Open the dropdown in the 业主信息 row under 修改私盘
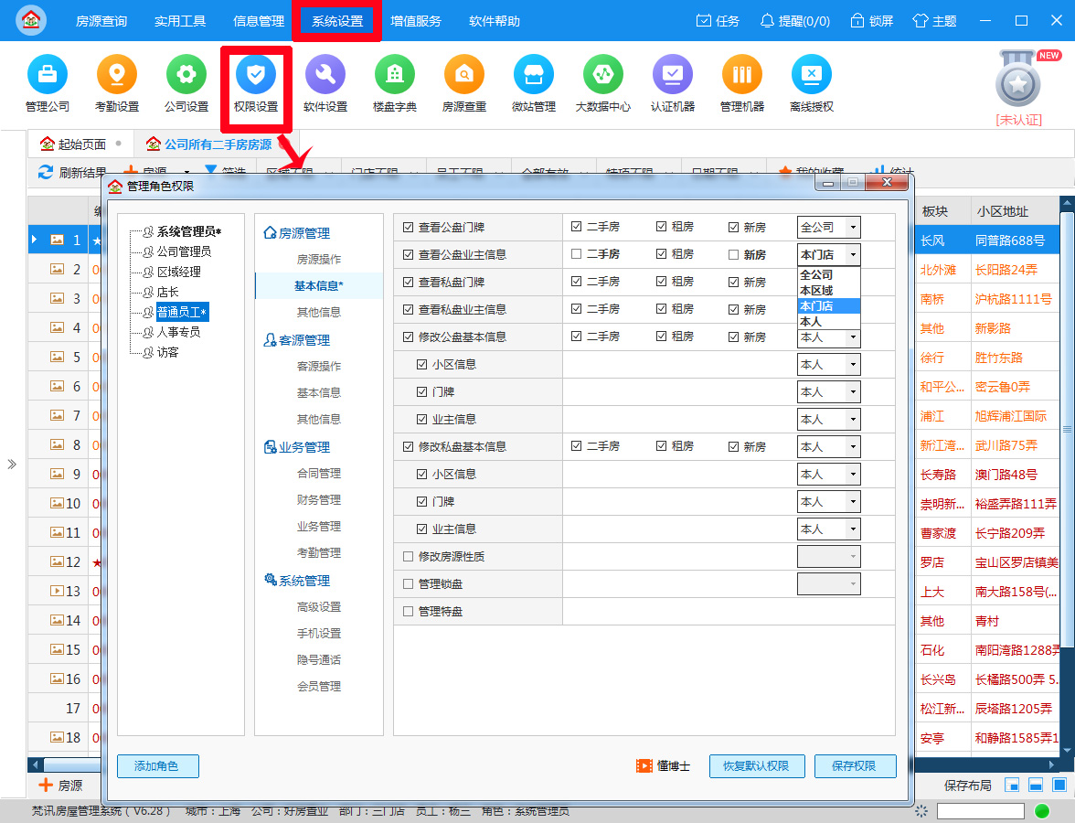 coord(828,529)
